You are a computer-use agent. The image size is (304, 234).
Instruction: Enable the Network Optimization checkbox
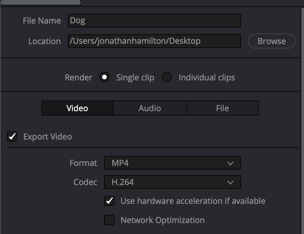[109, 220]
